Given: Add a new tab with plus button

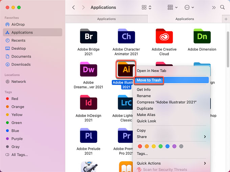Looking at the screenshot, I should click(226, 19).
